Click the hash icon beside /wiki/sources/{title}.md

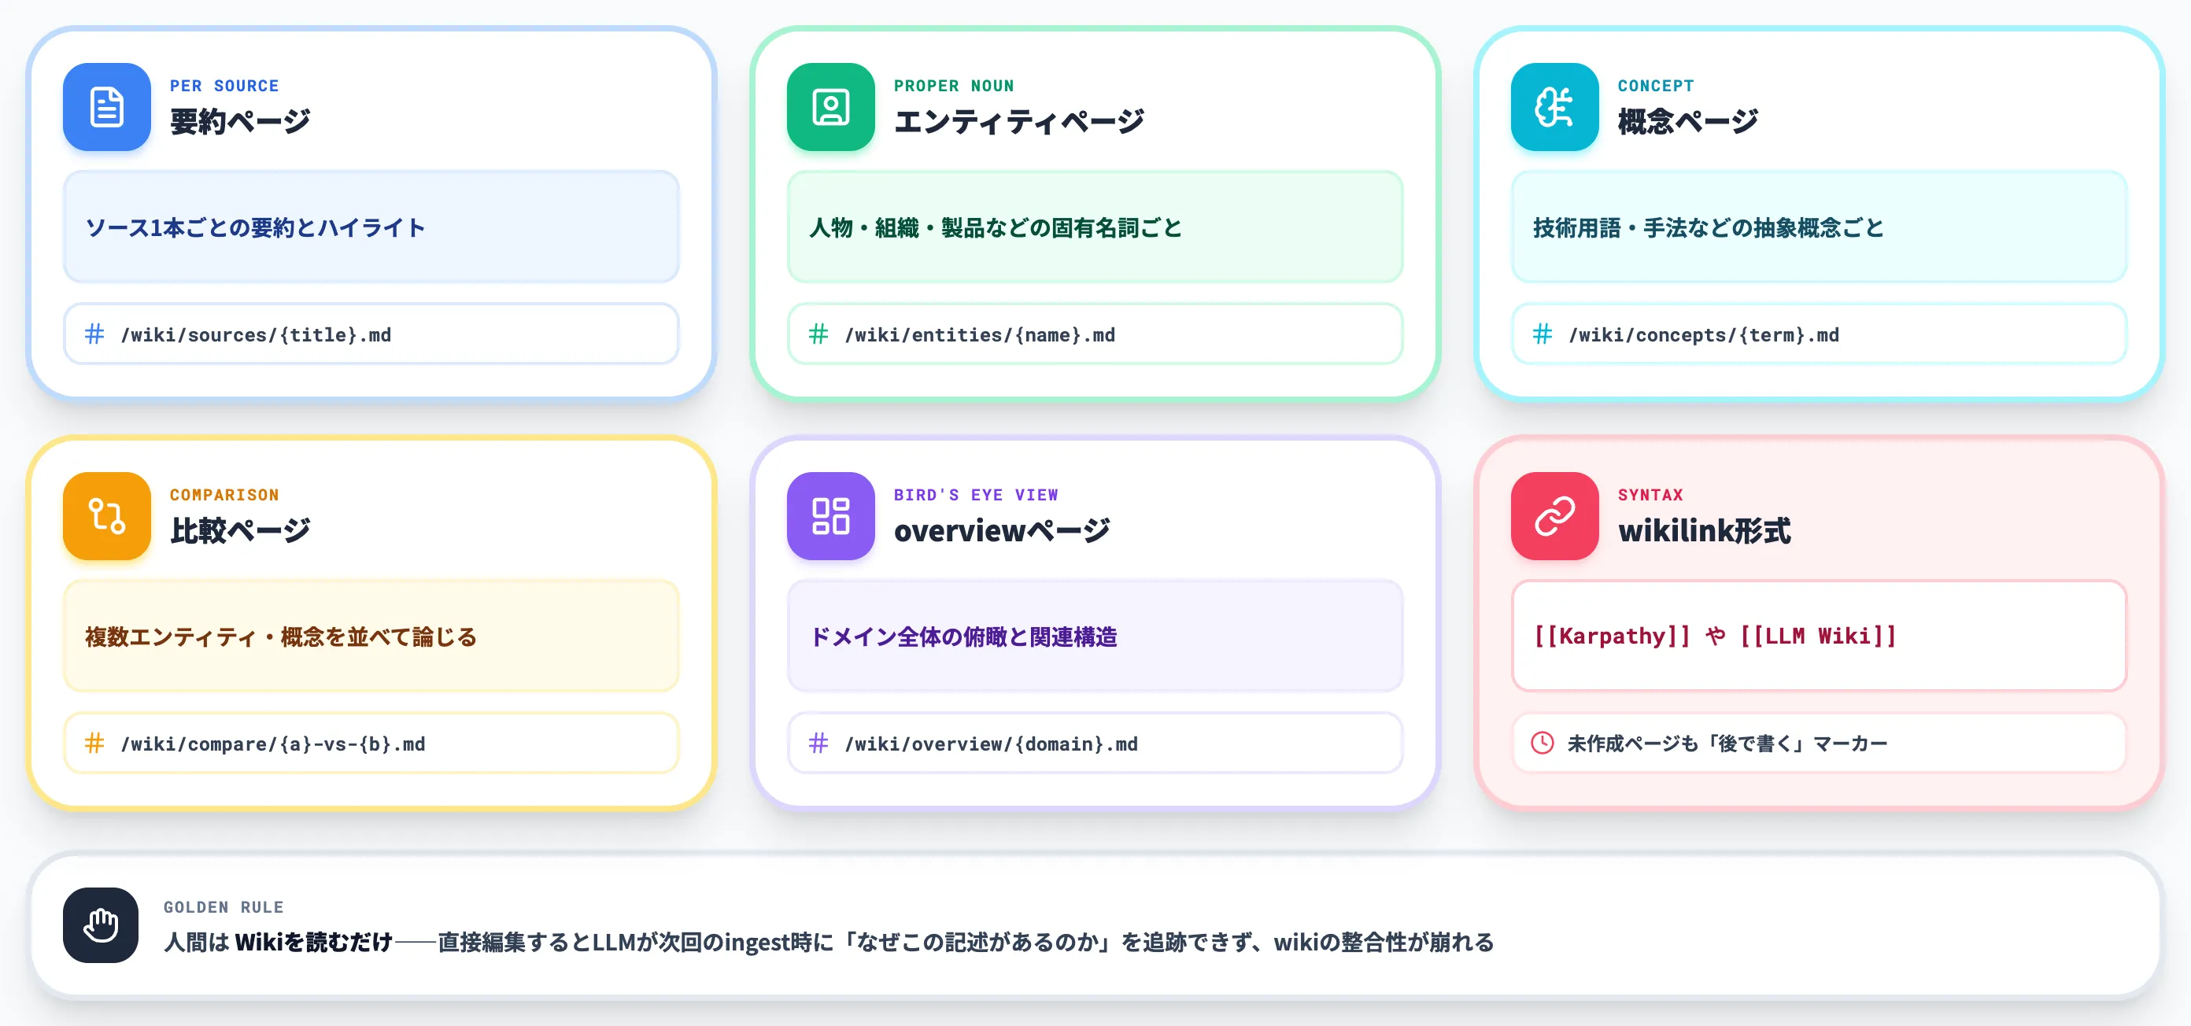click(x=94, y=334)
